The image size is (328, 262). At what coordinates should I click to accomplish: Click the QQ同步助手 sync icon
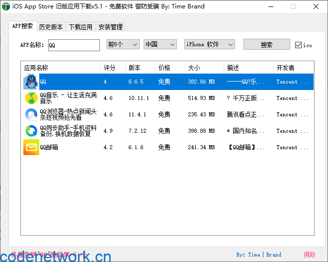click(x=31, y=131)
